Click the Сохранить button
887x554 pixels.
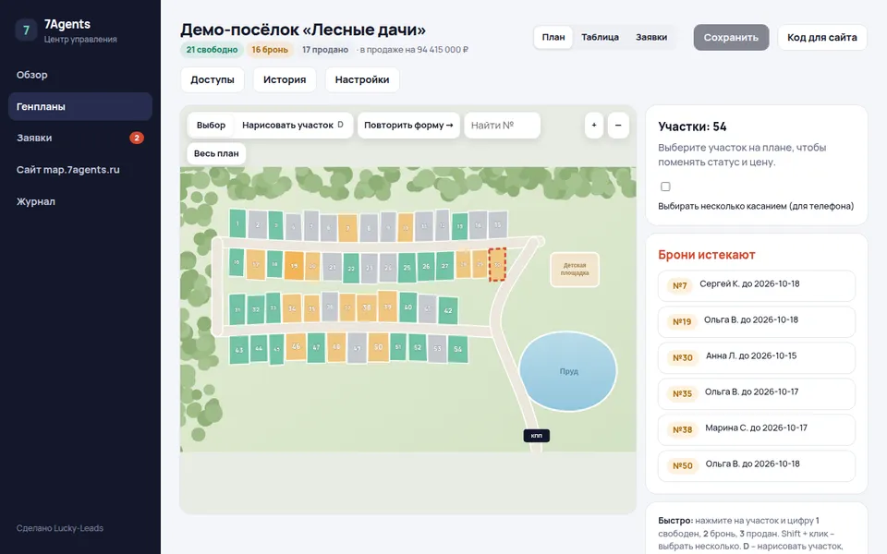click(731, 37)
